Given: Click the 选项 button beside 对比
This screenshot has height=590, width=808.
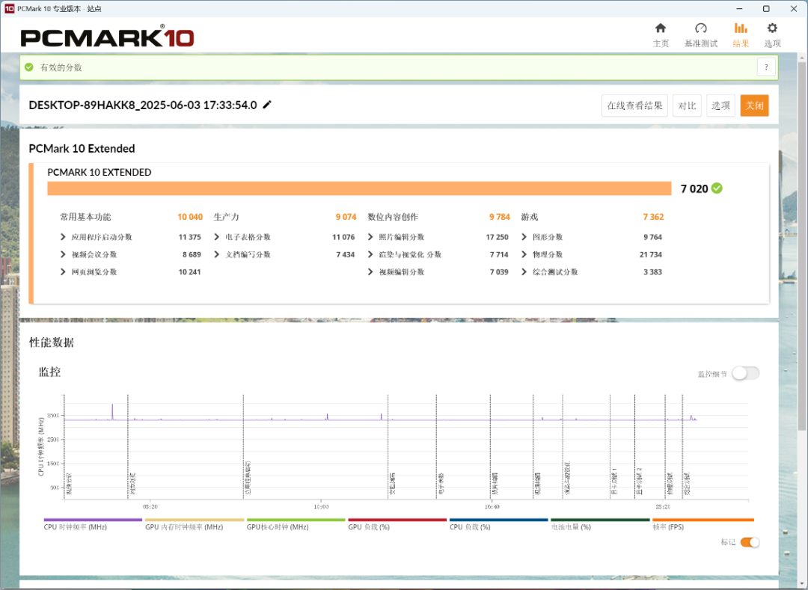Looking at the screenshot, I should point(720,105).
